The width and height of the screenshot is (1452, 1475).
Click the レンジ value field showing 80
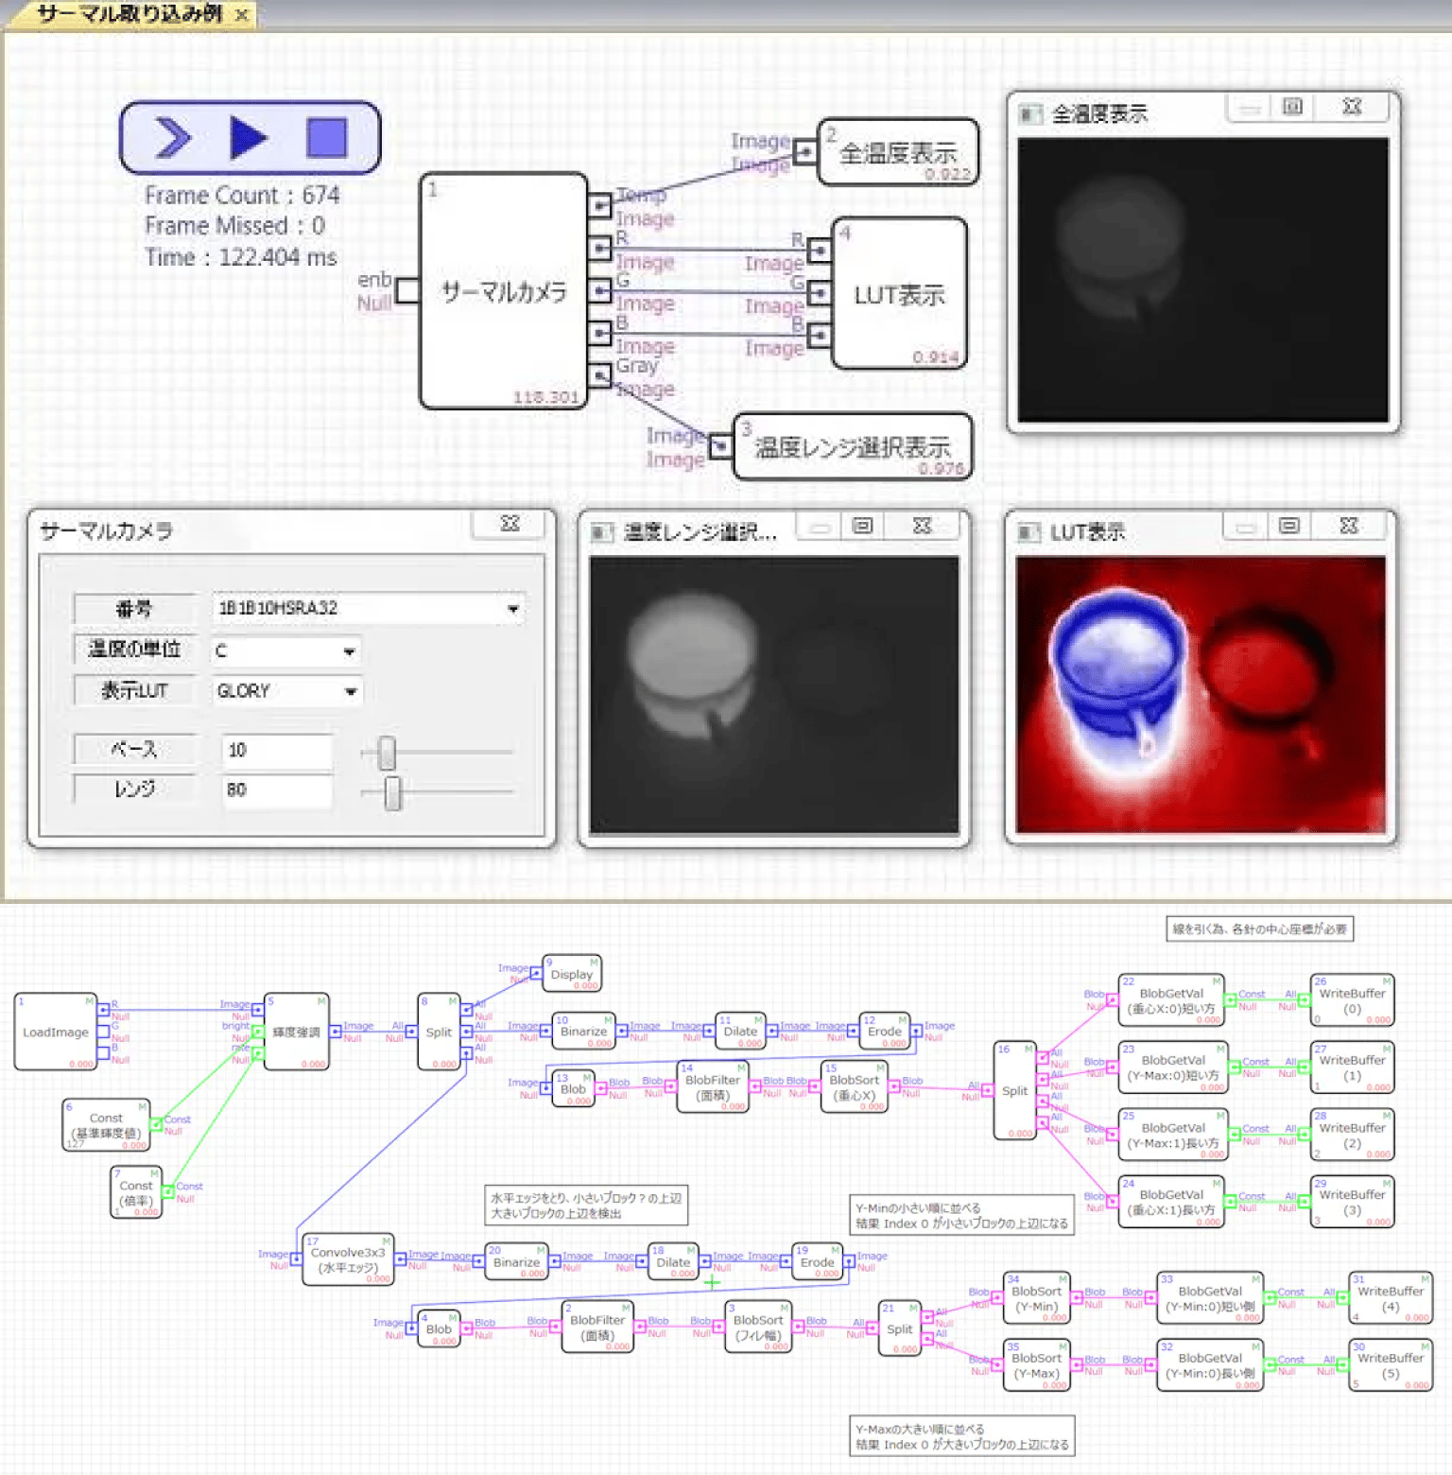point(277,790)
